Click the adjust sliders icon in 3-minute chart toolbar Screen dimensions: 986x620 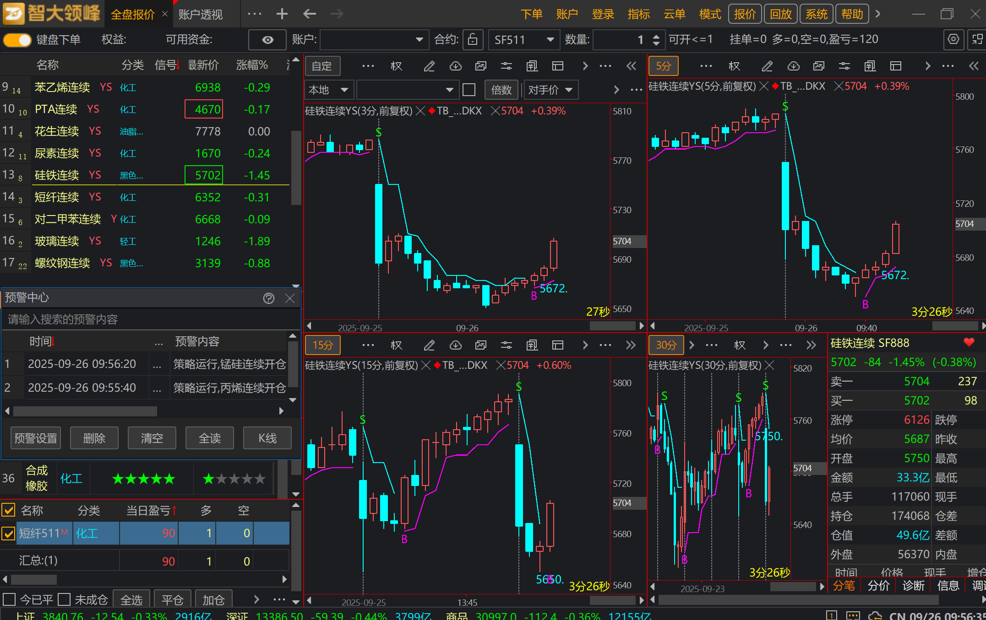tap(506, 66)
